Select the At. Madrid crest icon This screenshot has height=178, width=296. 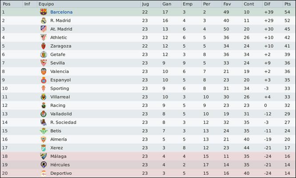(x=44, y=29)
